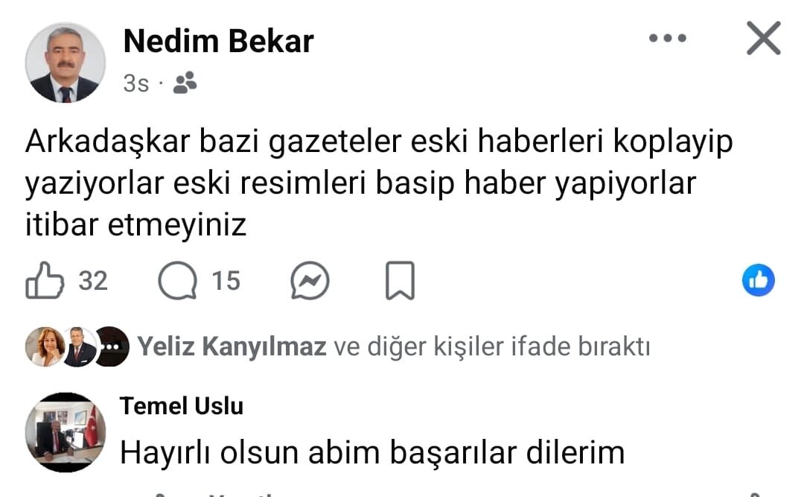View the 32 likes count

(93, 281)
